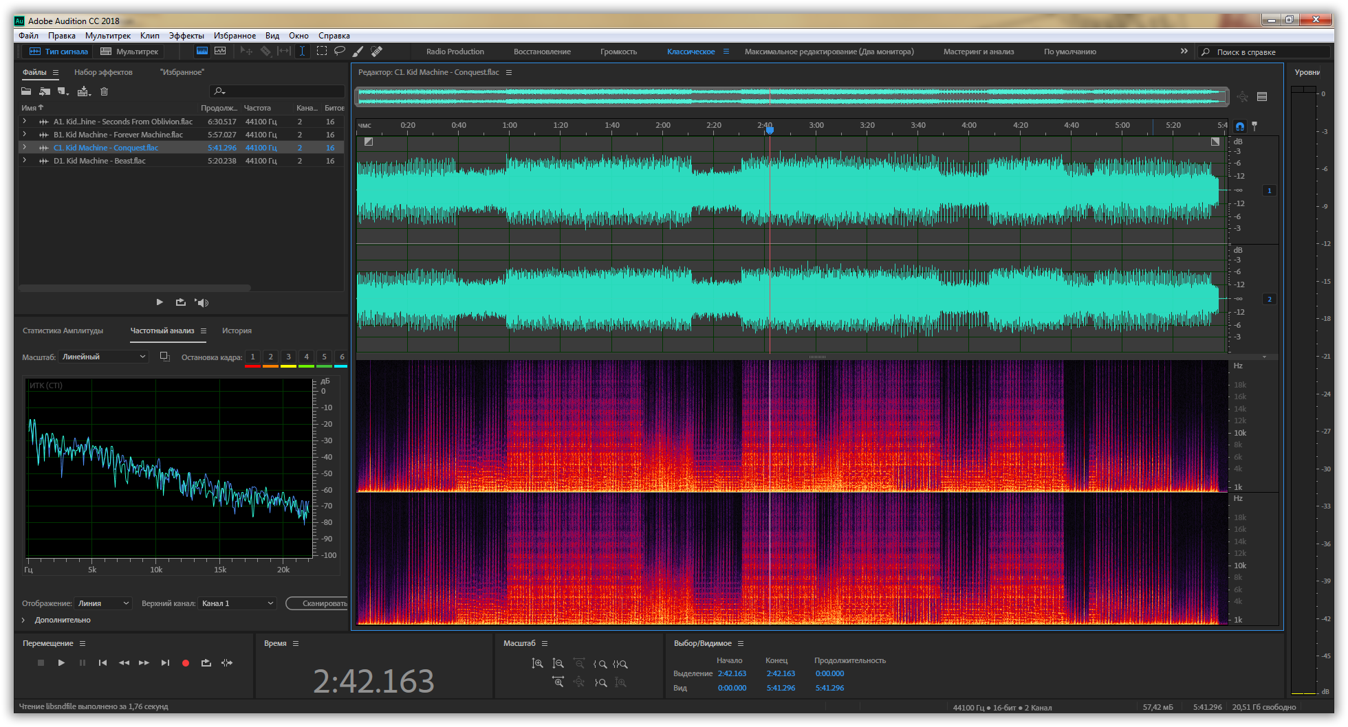
Task: Switch to Статистика Амплитуды tab
Action: [63, 331]
